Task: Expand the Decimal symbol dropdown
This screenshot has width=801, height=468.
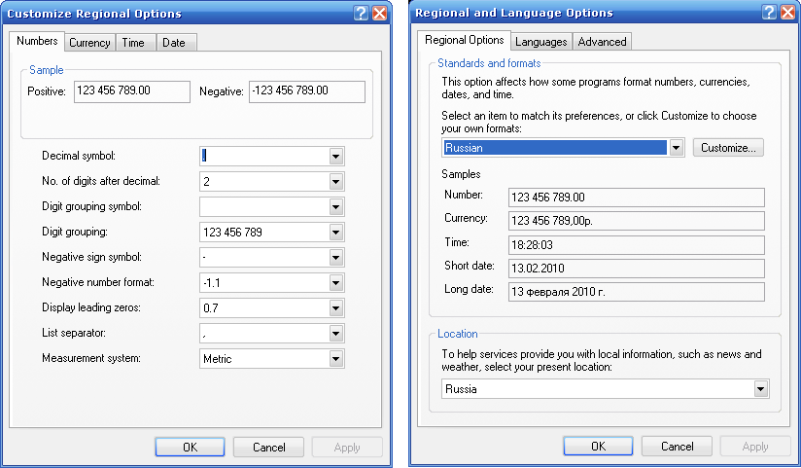Action: click(335, 156)
